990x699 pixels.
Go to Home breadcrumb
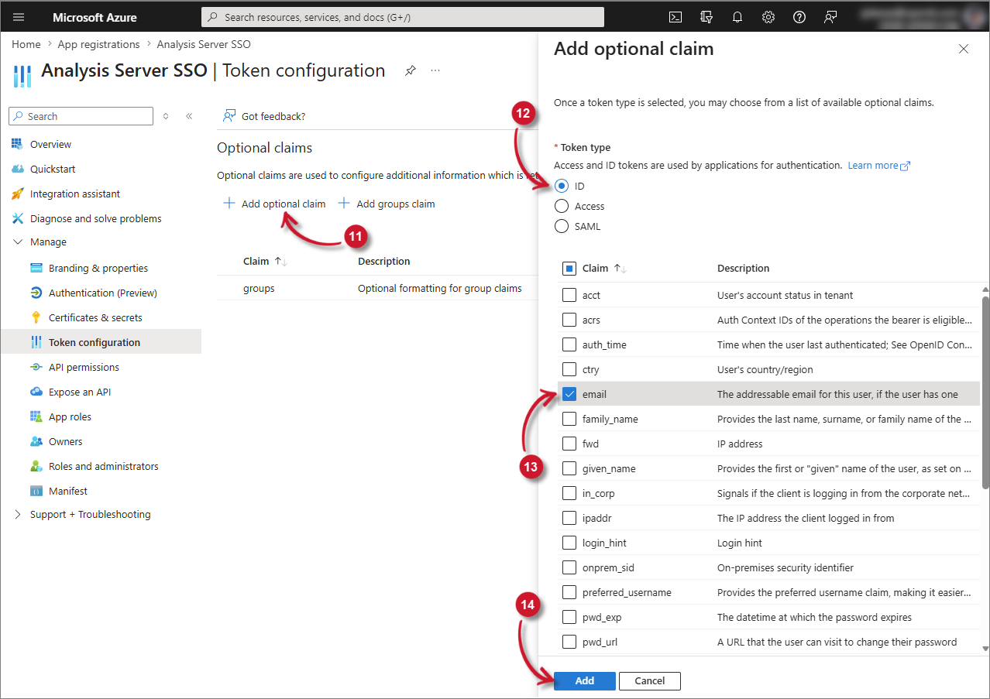click(x=26, y=44)
